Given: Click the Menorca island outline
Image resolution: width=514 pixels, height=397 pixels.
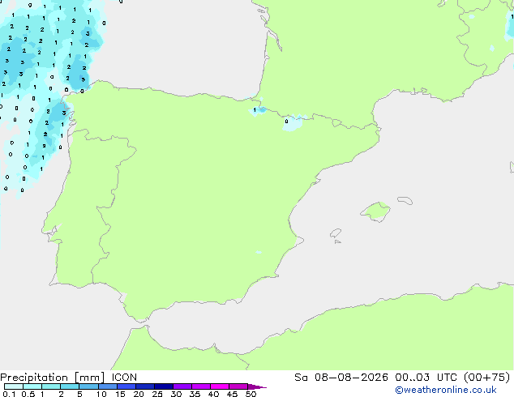Looking at the screenshot, I should click(405, 200).
